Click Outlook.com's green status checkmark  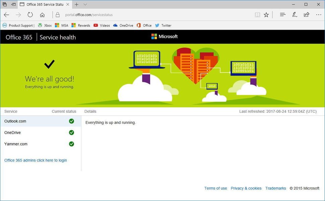coord(71,121)
